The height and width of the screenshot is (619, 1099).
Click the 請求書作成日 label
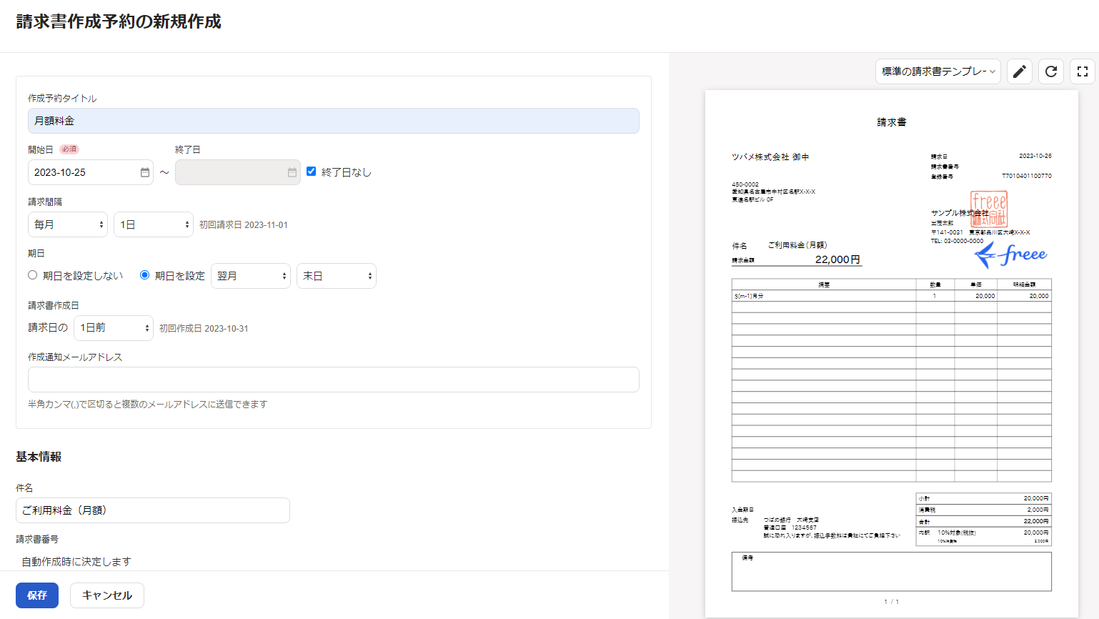54,306
